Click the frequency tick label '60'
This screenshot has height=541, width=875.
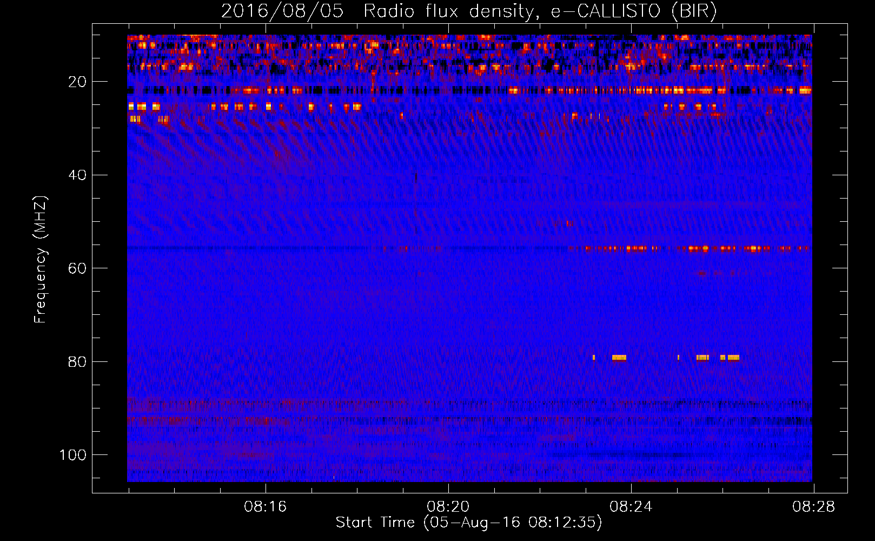(x=77, y=268)
